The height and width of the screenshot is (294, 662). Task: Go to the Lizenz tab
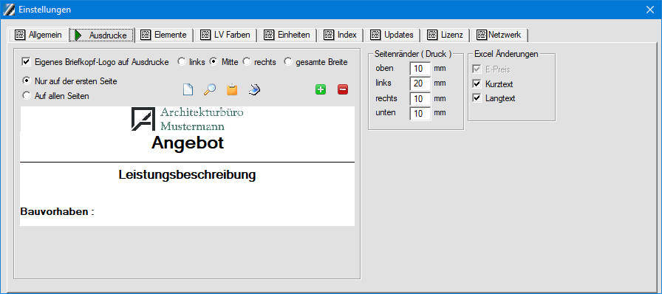coord(445,35)
